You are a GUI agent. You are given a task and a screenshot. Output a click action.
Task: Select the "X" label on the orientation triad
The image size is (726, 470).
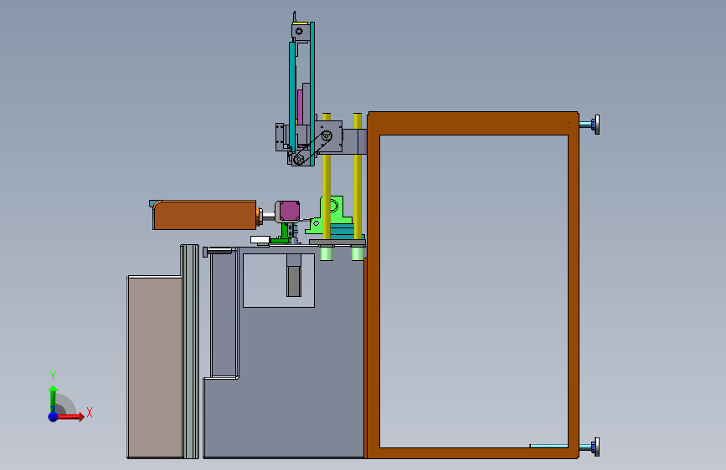tap(90, 412)
